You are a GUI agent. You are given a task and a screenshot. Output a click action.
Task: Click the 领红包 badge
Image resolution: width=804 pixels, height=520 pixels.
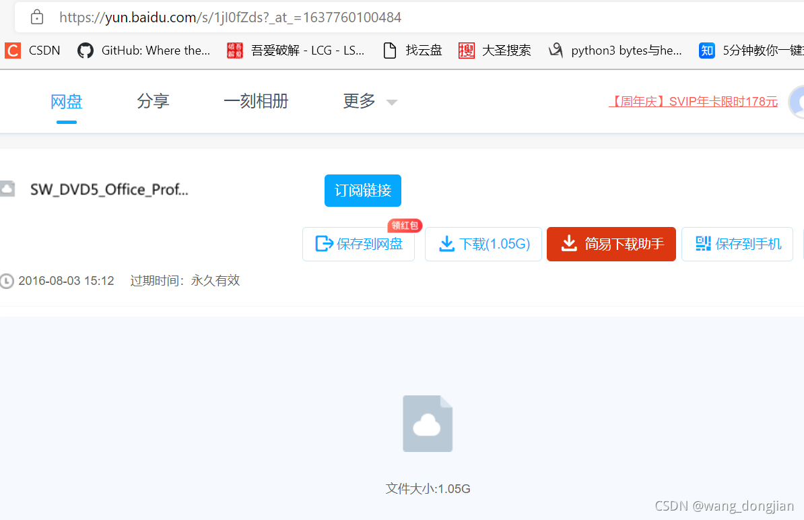405,225
